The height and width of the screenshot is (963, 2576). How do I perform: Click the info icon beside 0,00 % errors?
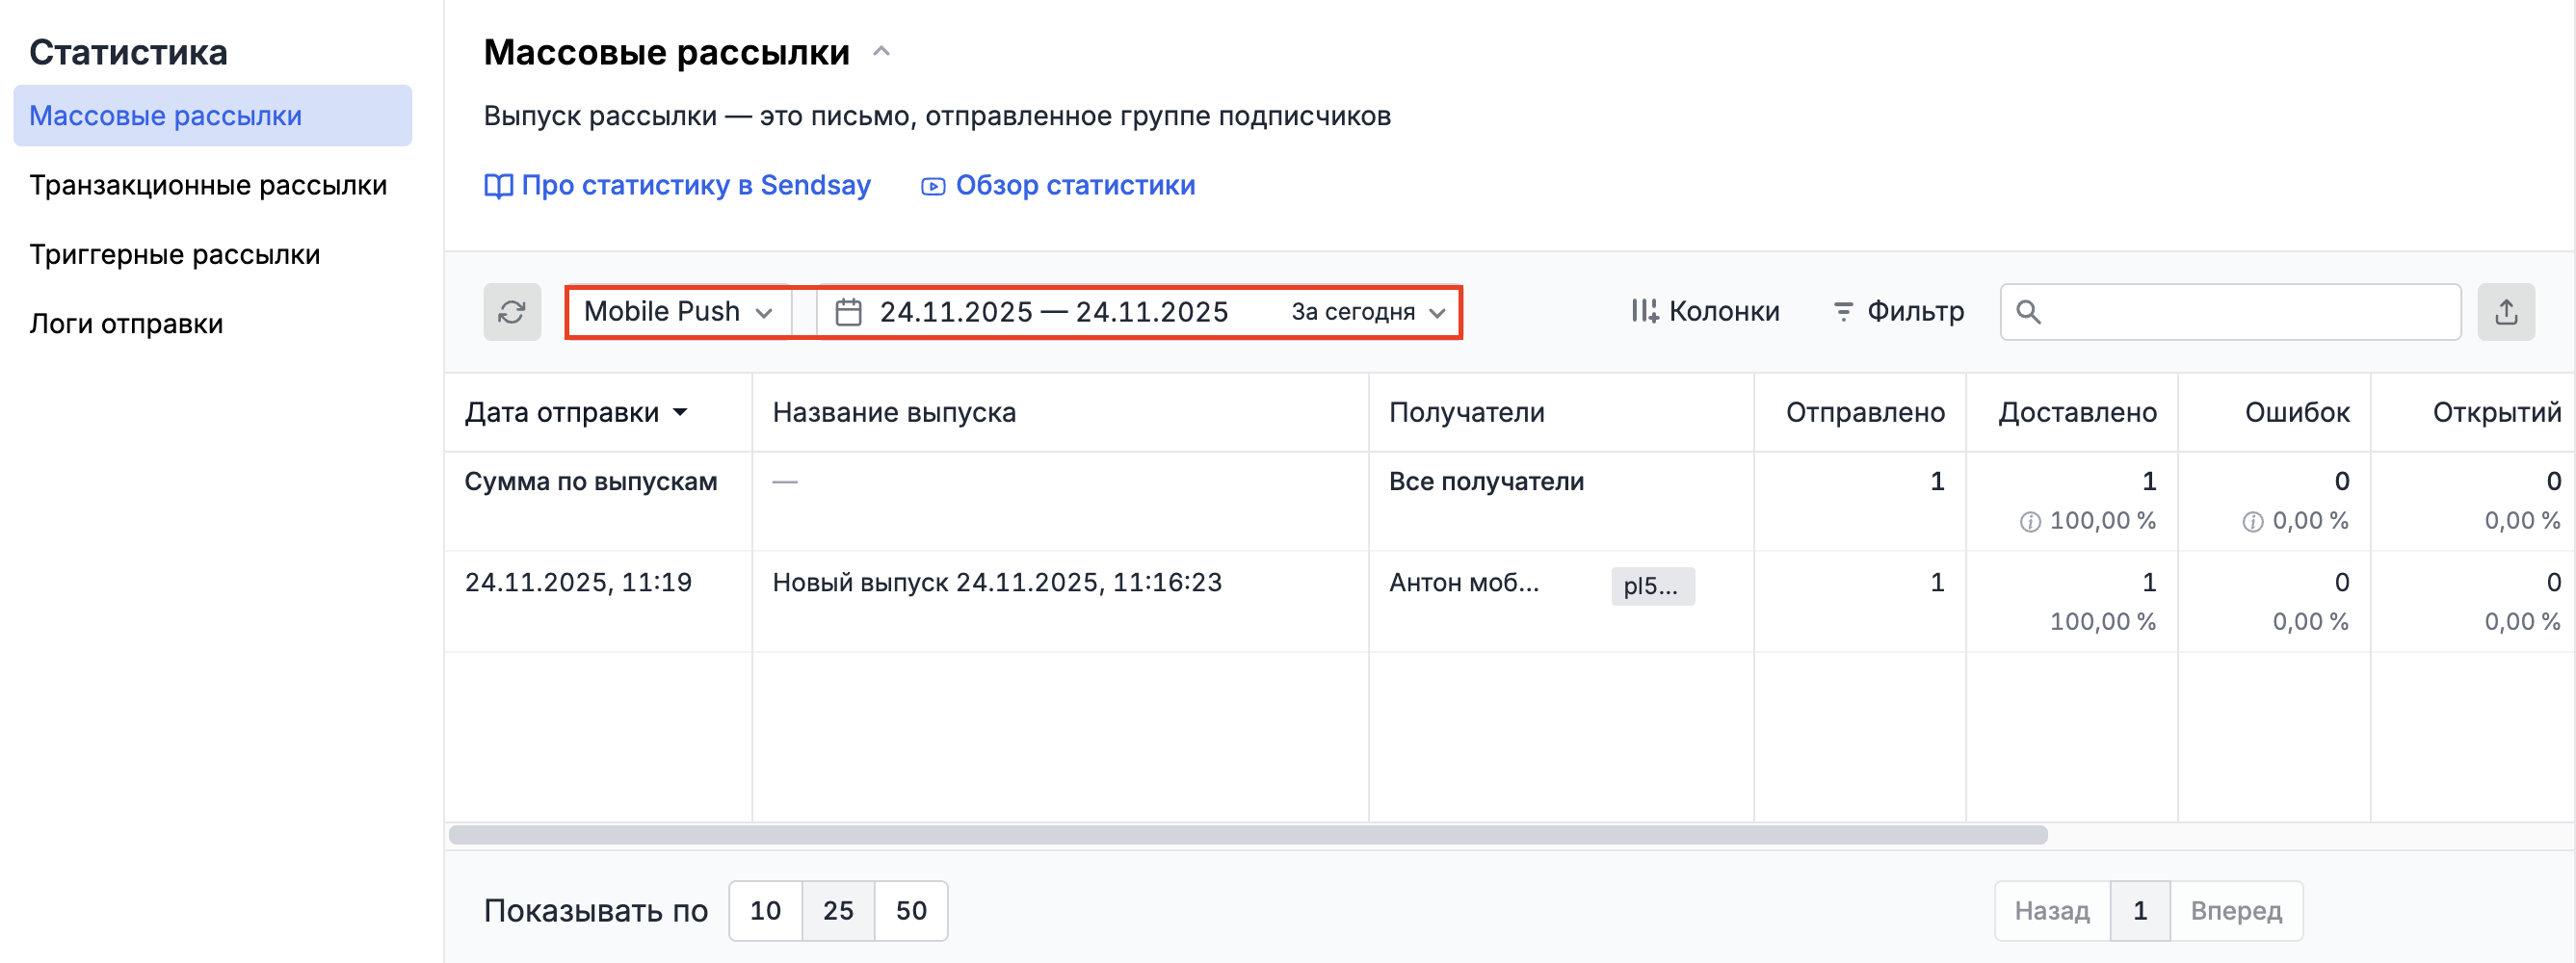click(x=2252, y=522)
